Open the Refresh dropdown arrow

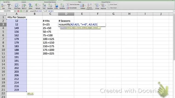40,5
